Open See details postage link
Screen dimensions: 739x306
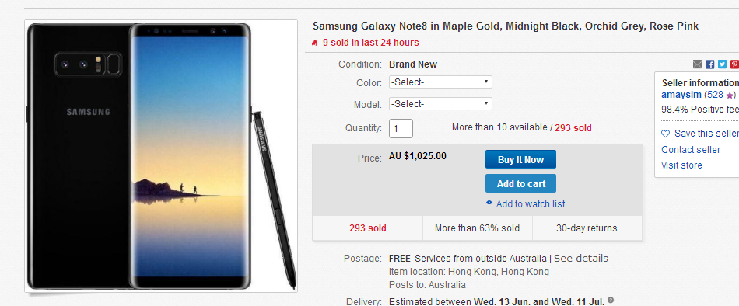click(580, 259)
